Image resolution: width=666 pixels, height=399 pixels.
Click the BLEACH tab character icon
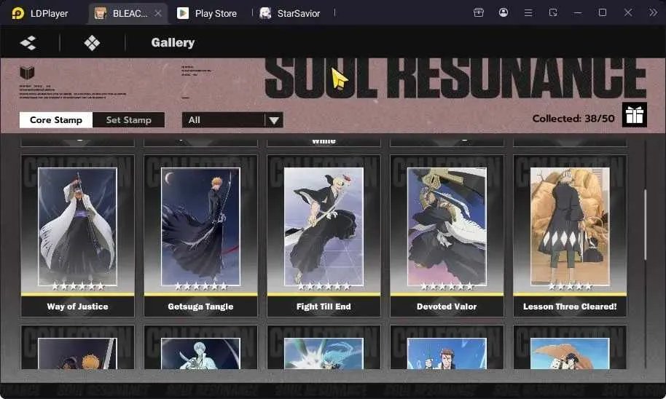click(x=100, y=13)
